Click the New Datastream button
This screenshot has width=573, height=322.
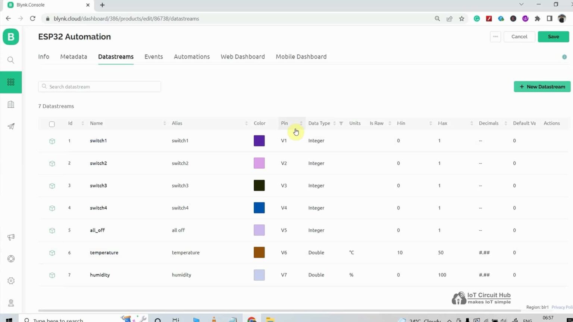542,86
